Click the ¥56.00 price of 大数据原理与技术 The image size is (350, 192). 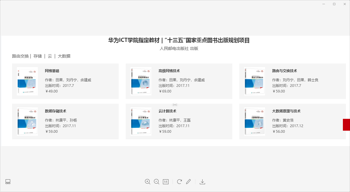278,132
